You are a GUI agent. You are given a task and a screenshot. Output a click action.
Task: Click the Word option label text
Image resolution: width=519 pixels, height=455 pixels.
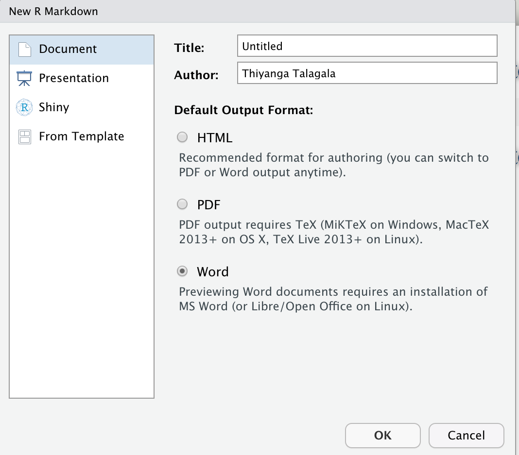(212, 272)
